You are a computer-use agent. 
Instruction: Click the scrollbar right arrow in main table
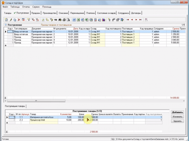(184, 101)
